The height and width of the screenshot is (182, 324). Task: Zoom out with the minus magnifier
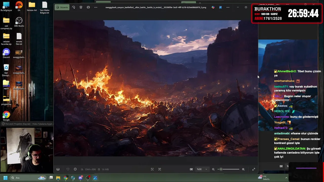(213, 169)
